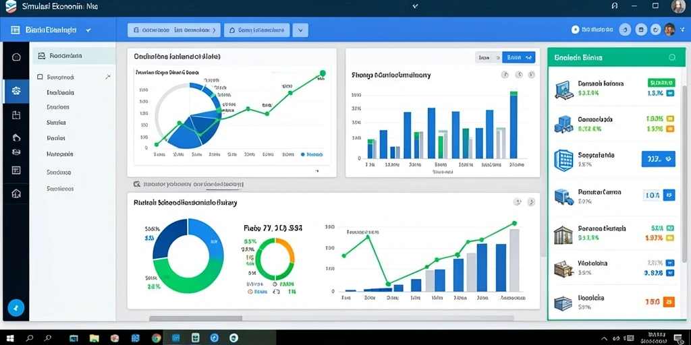Click the building icon in the fifth panel row
The width and height of the screenshot is (691, 345).
563,234
